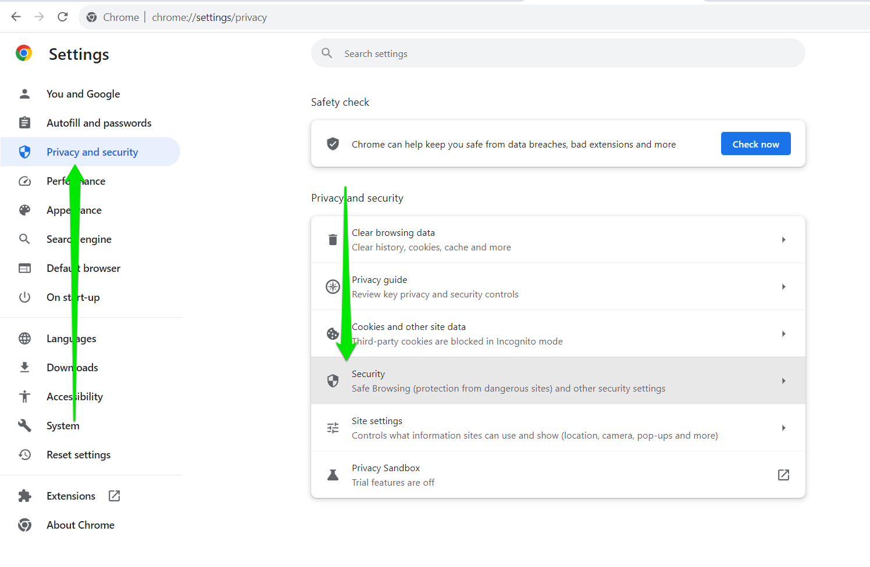This screenshot has height=567, width=870.
Task: Click the accessibility figure icon
Action: (24, 396)
